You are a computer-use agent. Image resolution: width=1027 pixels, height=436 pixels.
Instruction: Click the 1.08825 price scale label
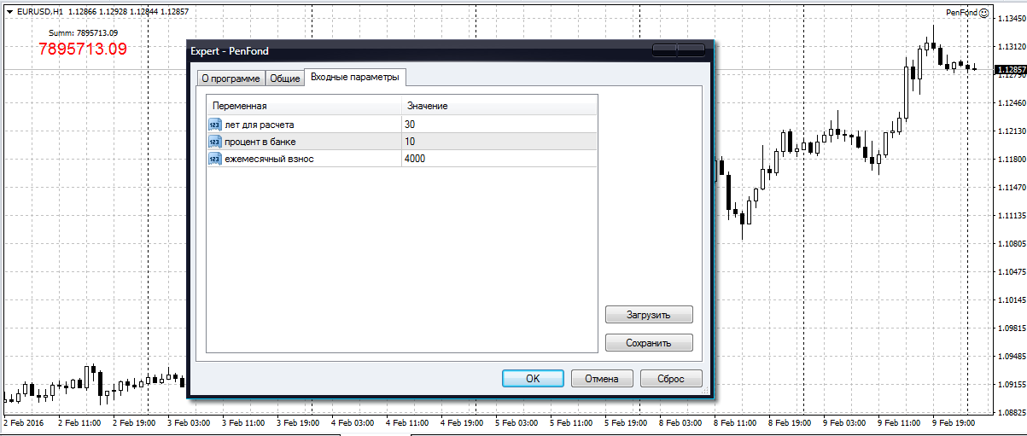[1012, 413]
